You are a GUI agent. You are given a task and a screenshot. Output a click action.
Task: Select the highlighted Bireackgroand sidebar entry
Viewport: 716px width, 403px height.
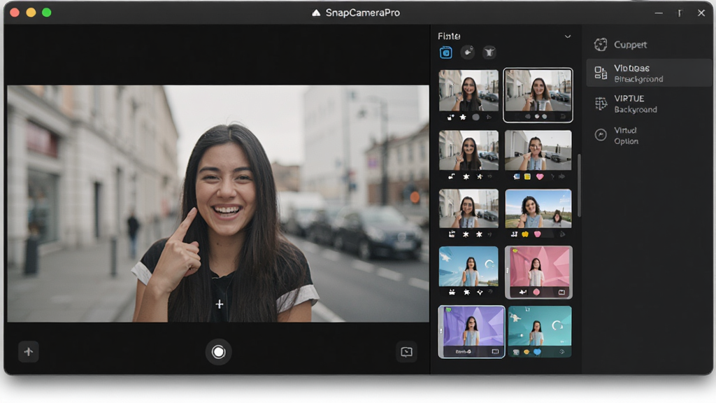point(648,73)
